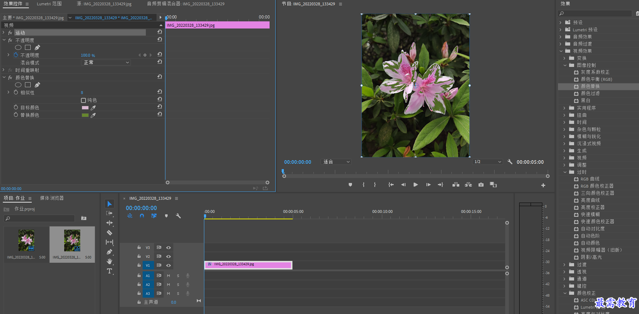
Task: Create ellipse mask under Color Replace
Action: point(18,85)
